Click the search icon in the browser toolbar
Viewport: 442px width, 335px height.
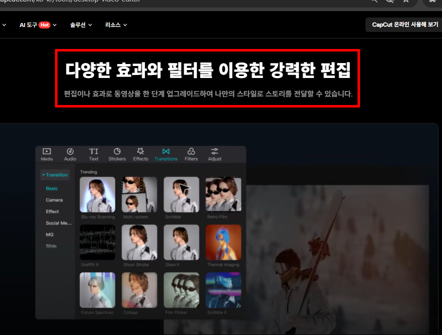tap(374, 2)
